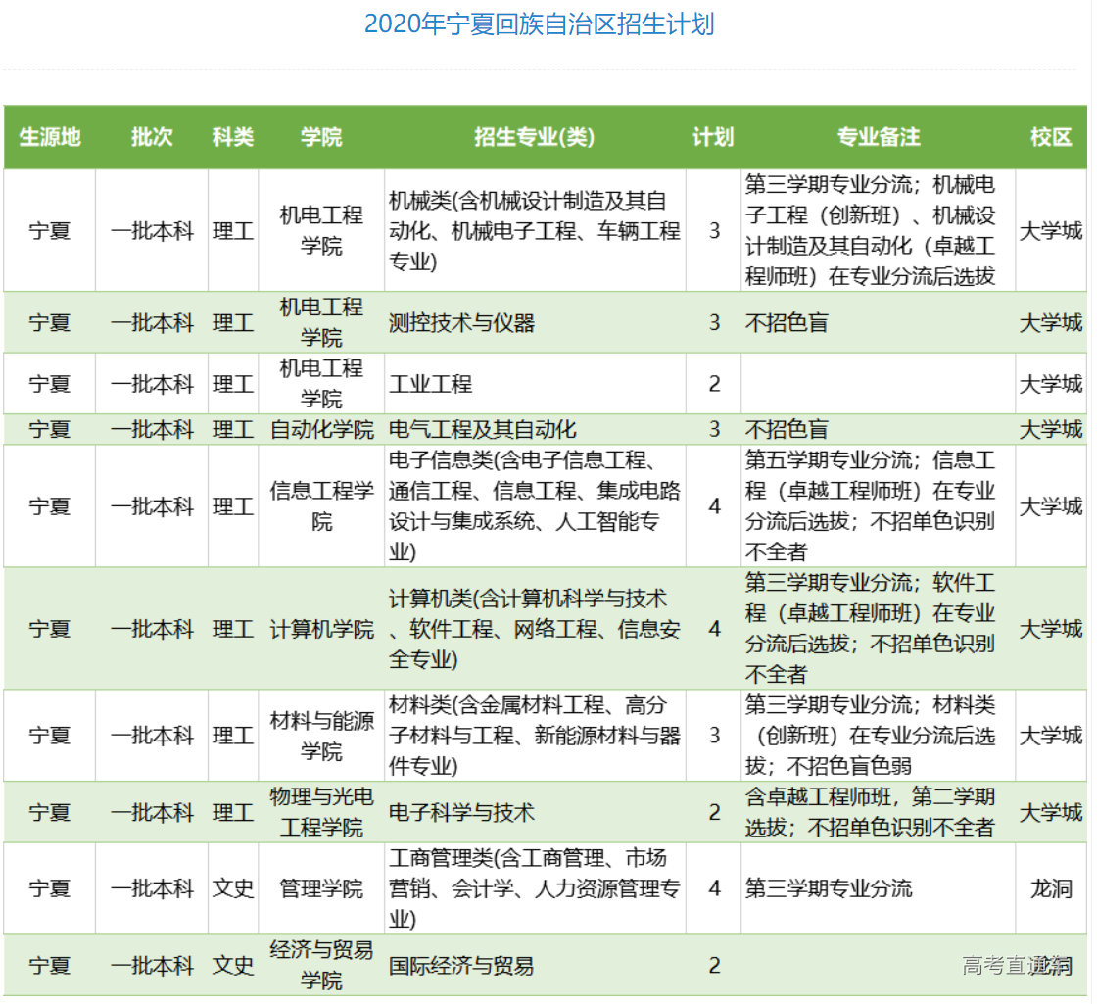1097x1004 pixels.
Task: Click the 2020年宁夏回族自治区招生计划 title
Action: 539,24
